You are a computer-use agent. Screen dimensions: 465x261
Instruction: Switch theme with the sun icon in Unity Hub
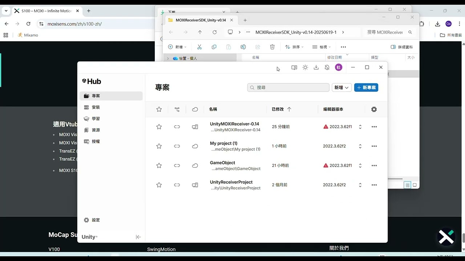coord(305,67)
